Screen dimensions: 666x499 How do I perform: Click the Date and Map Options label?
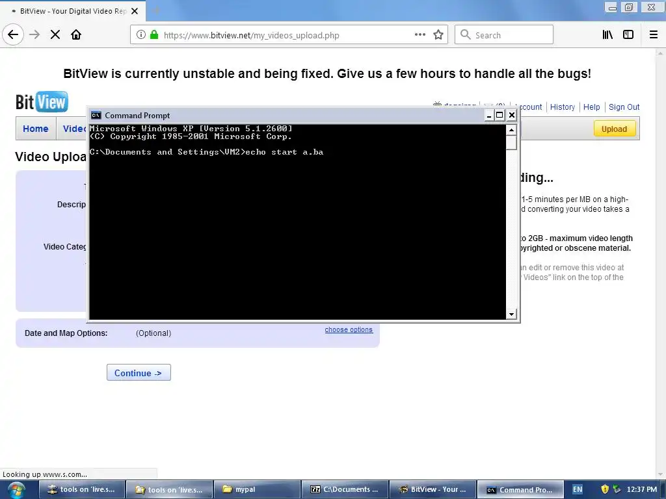66,333
